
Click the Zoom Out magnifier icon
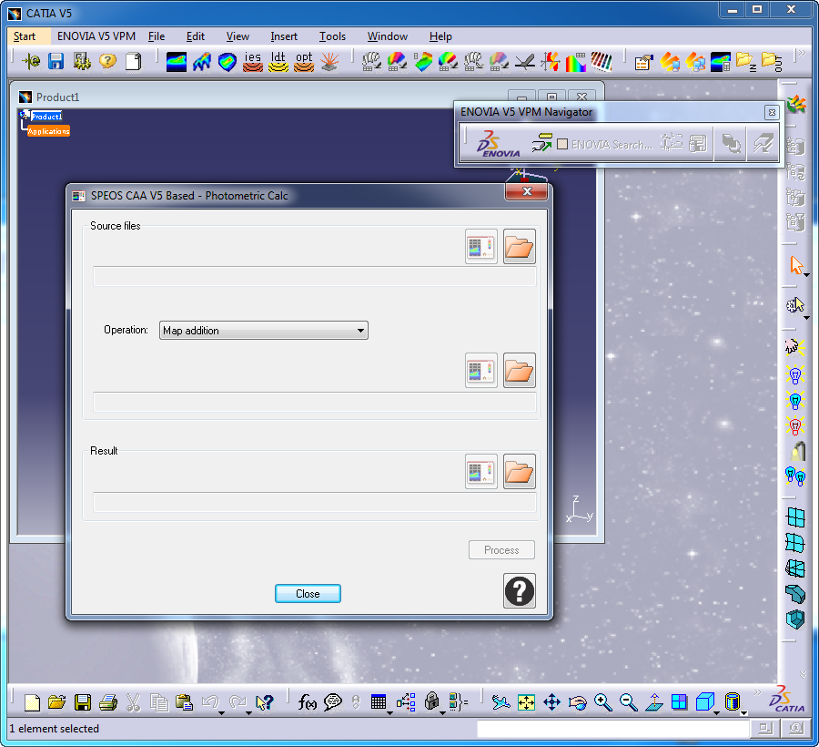[628, 702]
